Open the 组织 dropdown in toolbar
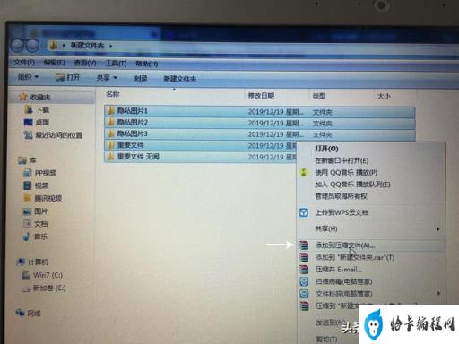This screenshot has height=344, width=459. 29,77
